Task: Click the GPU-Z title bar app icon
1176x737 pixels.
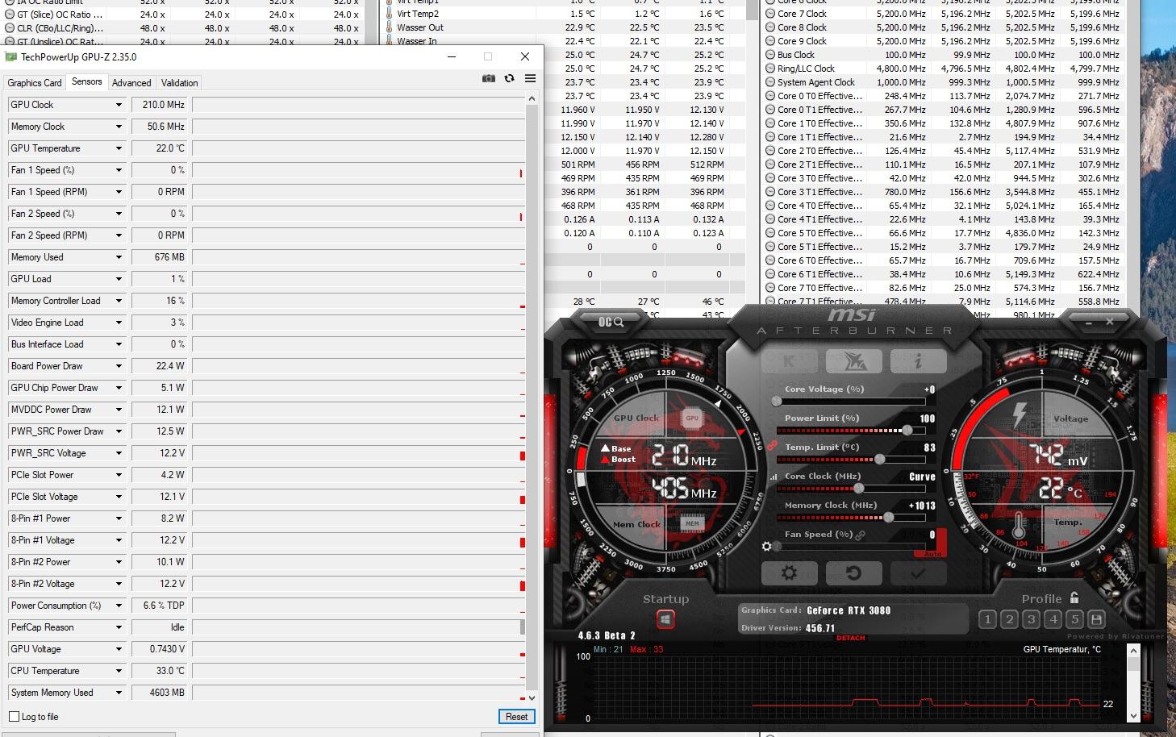Action: click(10, 56)
